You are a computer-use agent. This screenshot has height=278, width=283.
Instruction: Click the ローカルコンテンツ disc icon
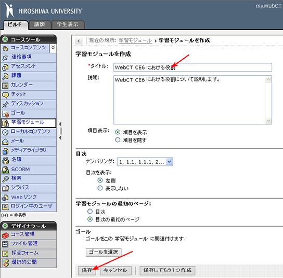[x=5, y=132]
